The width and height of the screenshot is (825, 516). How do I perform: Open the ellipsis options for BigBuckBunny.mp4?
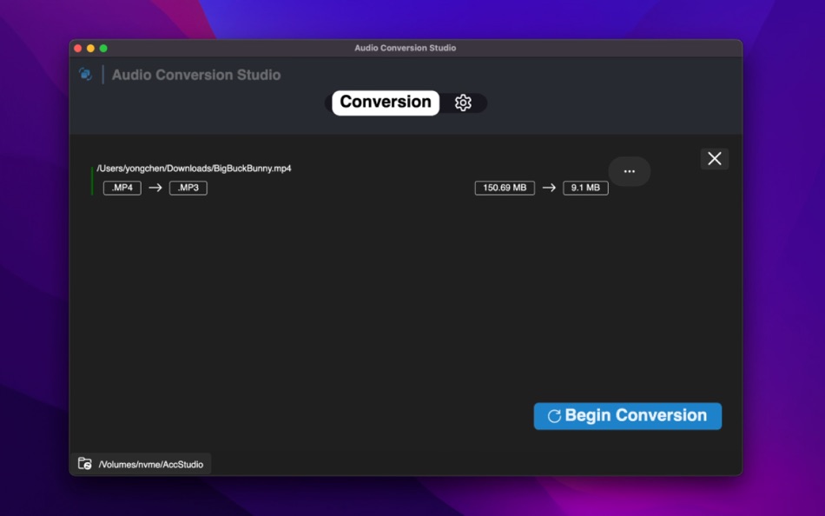coord(629,171)
